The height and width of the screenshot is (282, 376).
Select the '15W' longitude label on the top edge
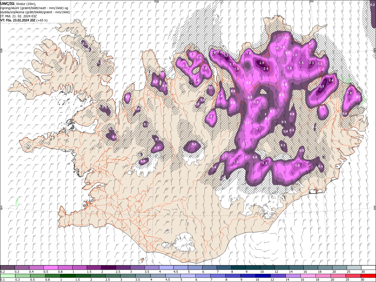[311, 1]
